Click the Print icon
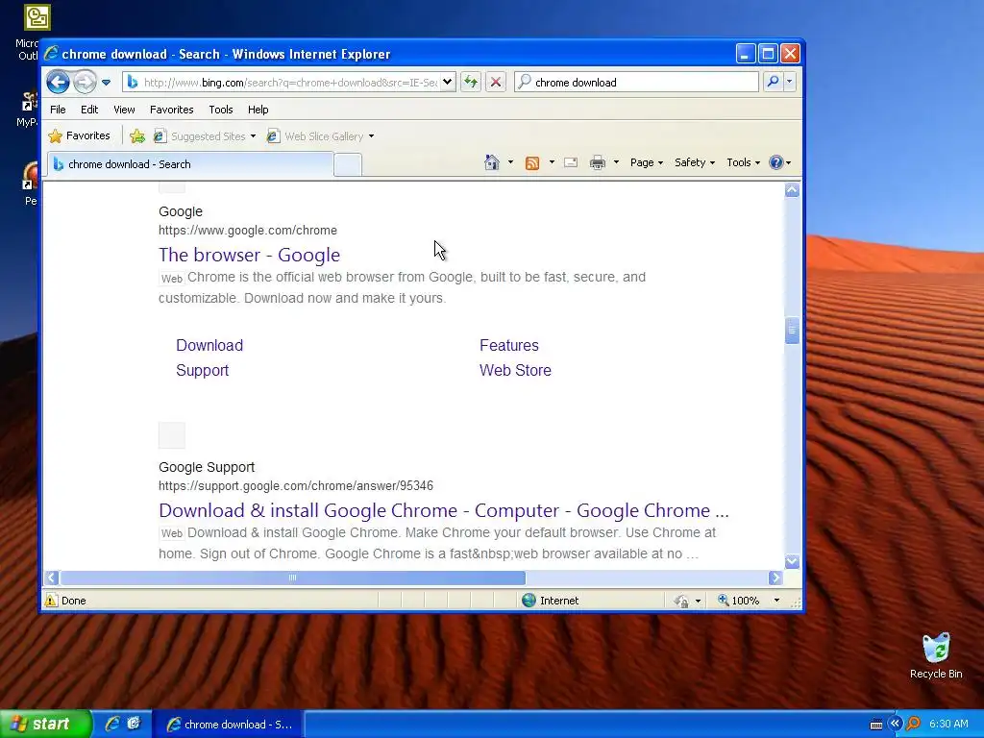The height and width of the screenshot is (738, 984). (x=598, y=163)
